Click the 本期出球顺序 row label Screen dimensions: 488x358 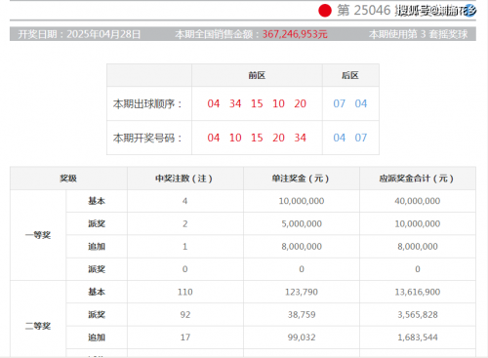pos(147,103)
